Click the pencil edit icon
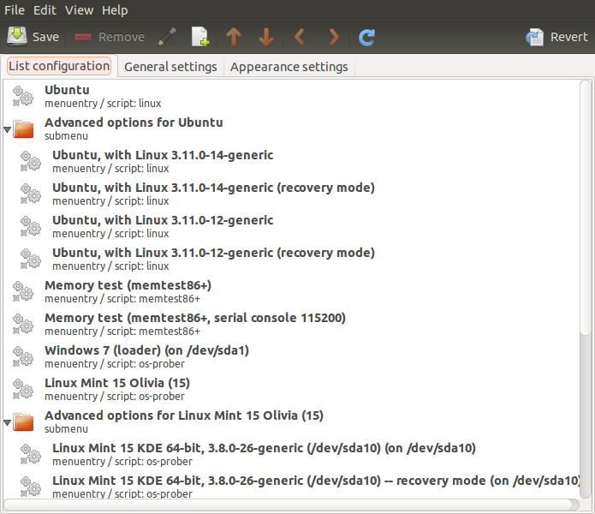The image size is (595, 514). [x=167, y=37]
